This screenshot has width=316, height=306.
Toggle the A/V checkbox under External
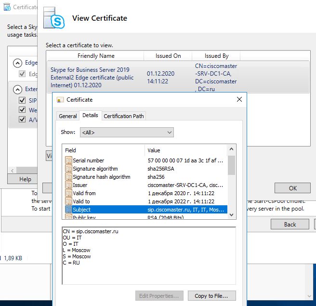pos(22,120)
